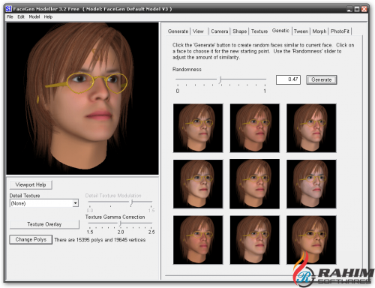The image size is (375, 288).
Task: Minimize the FaceGen Modeller window
Action: point(349,9)
